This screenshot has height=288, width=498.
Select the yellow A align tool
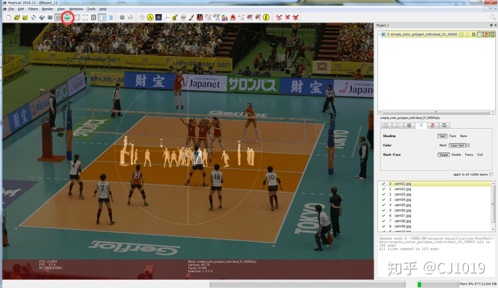[150, 17]
